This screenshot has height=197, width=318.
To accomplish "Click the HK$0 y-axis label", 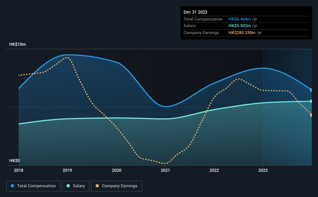I will 14,161.
